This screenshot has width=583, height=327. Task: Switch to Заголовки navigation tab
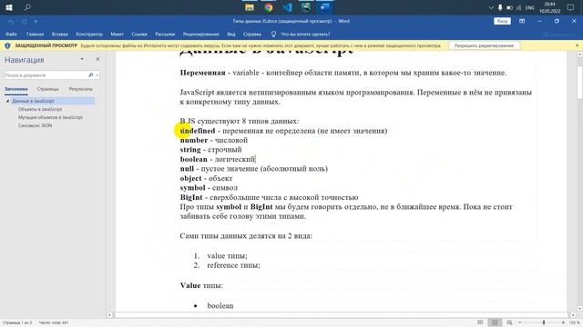click(16, 89)
